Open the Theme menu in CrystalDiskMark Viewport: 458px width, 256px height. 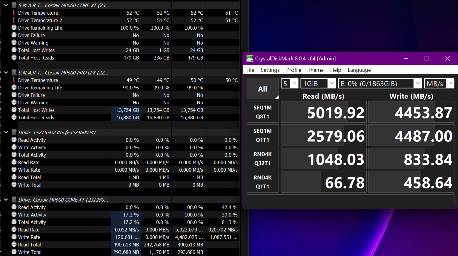point(316,70)
